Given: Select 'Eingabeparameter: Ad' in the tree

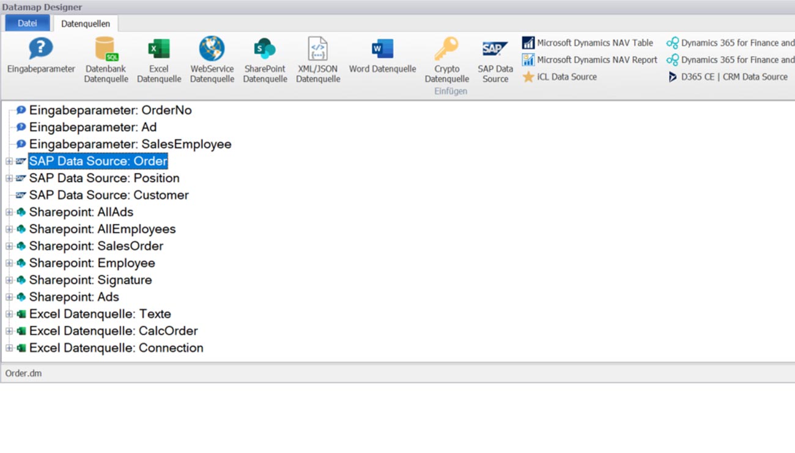Looking at the screenshot, I should tap(93, 127).
